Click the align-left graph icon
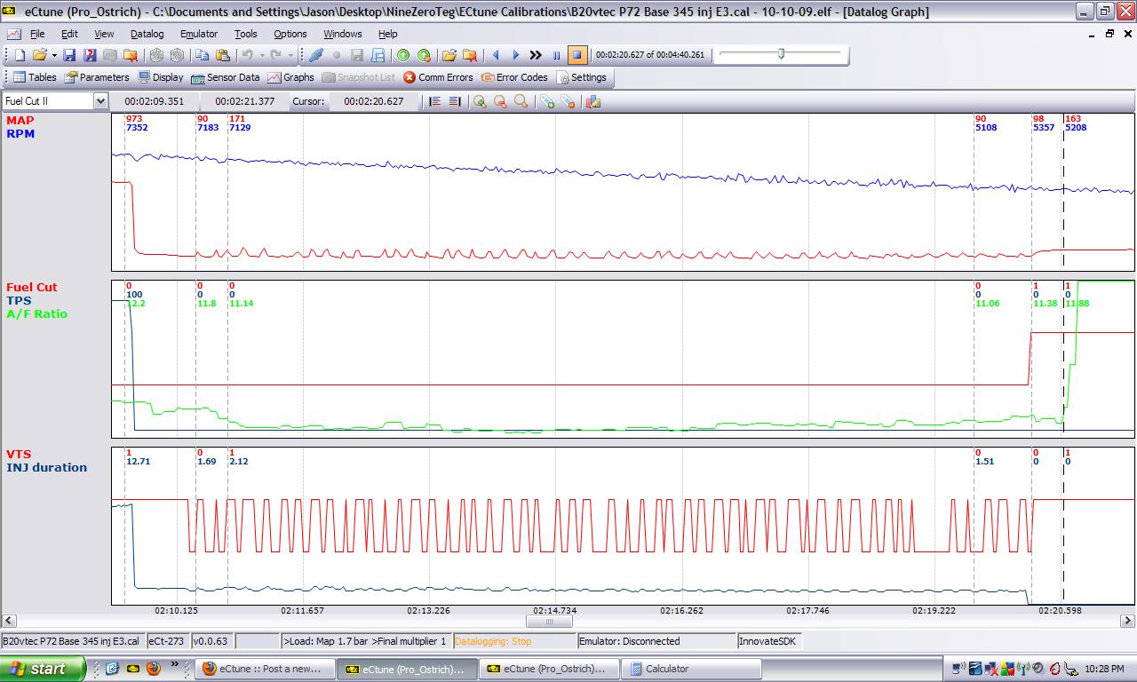 pyautogui.click(x=435, y=101)
